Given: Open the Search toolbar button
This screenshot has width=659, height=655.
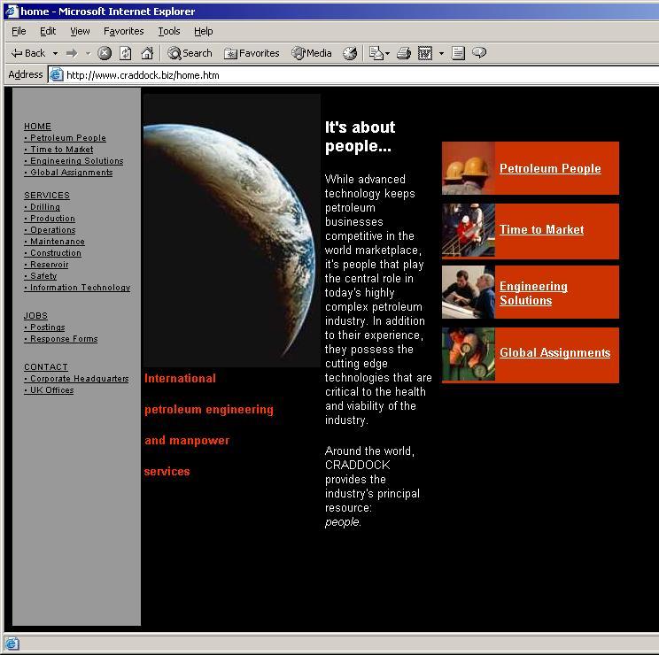Looking at the screenshot, I should tap(190, 53).
